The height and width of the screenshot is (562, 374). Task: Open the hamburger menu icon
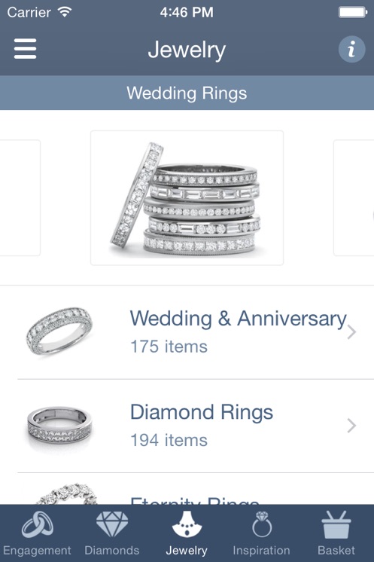pyautogui.click(x=25, y=49)
